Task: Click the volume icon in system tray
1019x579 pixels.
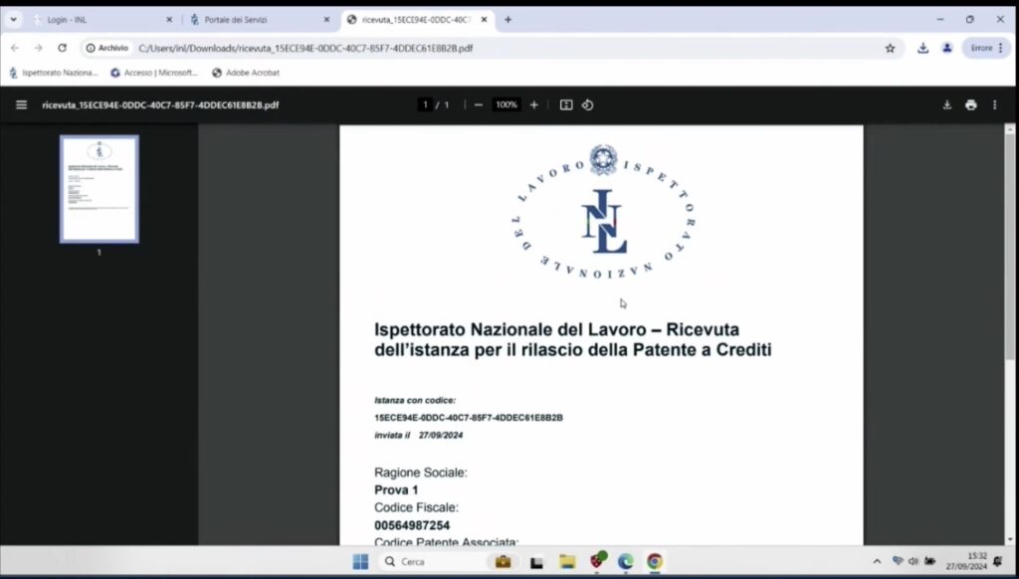Action: [914, 561]
